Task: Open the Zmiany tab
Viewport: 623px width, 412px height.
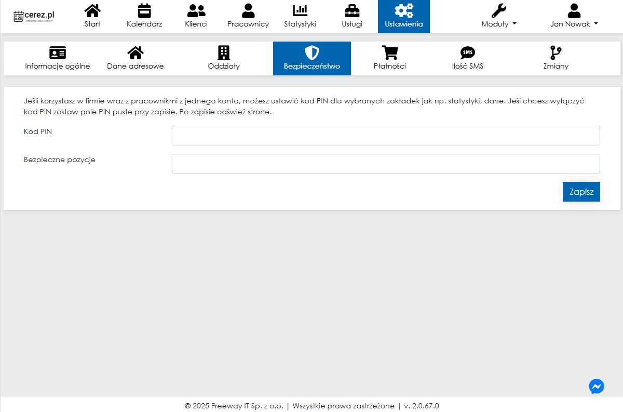Action: click(x=556, y=58)
